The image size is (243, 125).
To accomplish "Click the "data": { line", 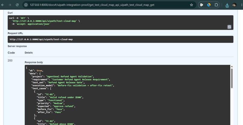I will tap(34, 73).
